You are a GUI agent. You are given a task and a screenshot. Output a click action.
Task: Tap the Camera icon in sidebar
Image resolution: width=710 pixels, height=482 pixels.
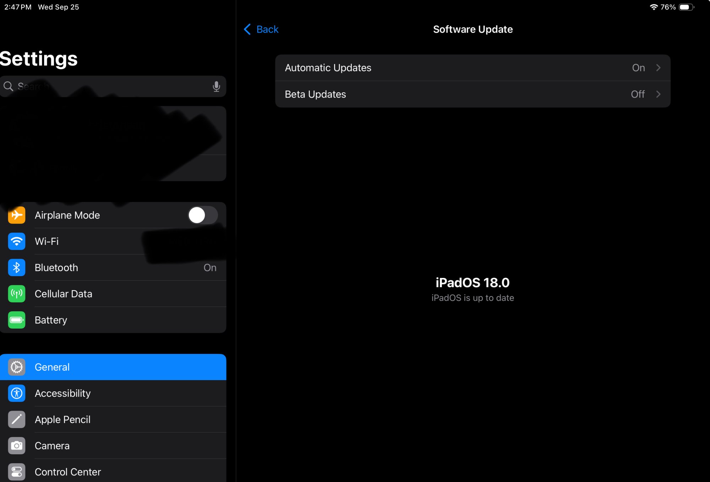point(16,446)
